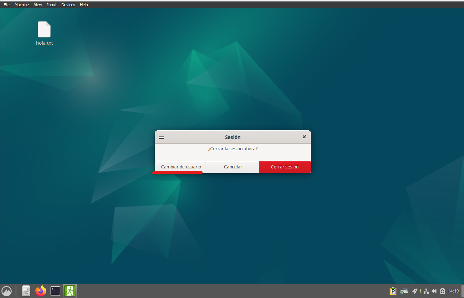Launch the file manager from the taskbar
The image size is (464, 298).
(x=26, y=291)
